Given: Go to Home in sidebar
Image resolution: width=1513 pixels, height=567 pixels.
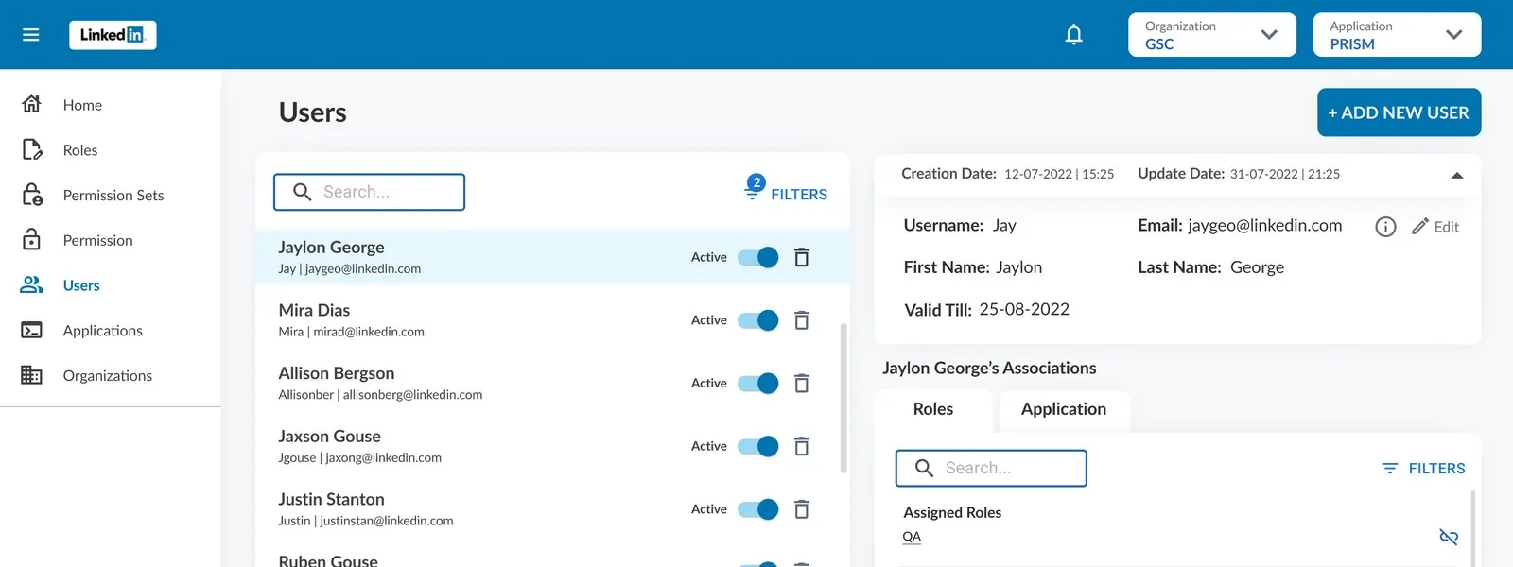Looking at the screenshot, I should pyautogui.click(x=82, y=105).
